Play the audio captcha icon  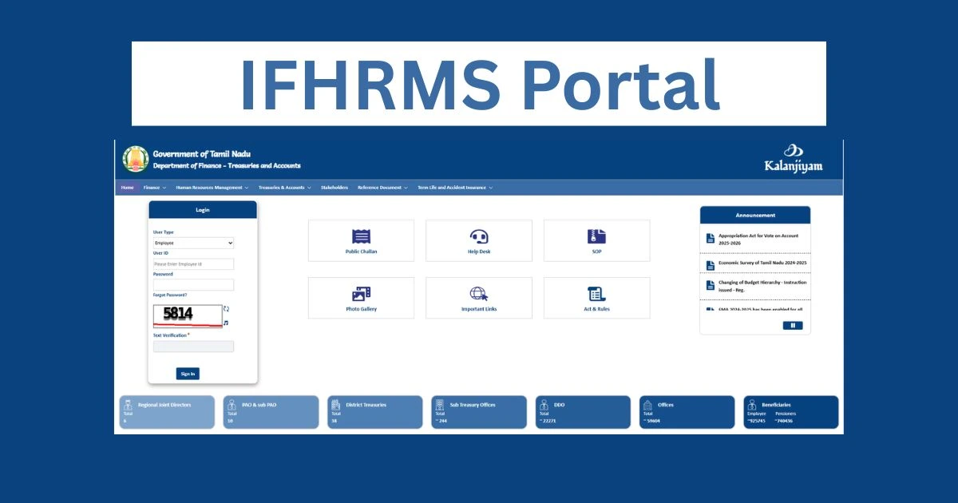point(226,323)
